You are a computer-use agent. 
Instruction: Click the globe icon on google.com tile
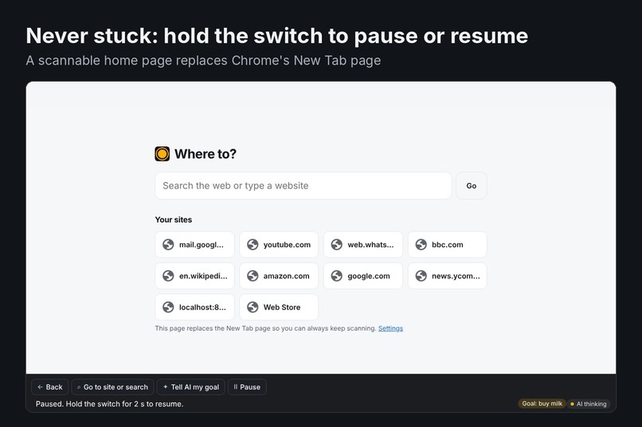pyautogui.click(x=337, y=276)
